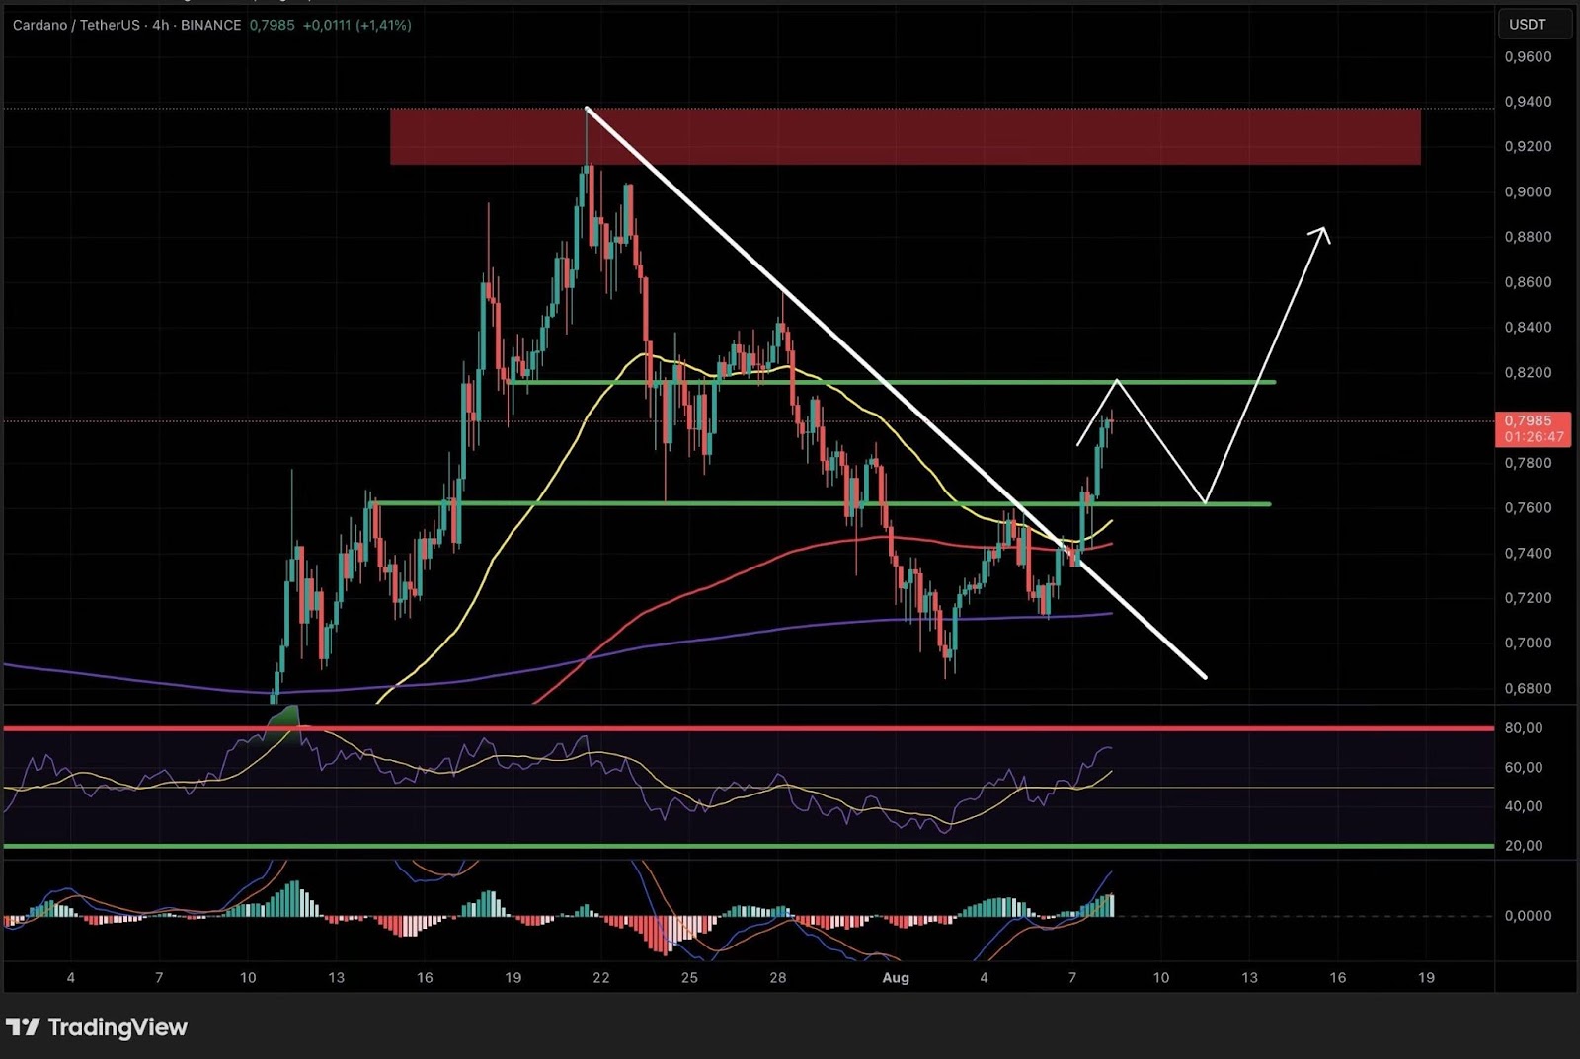
Task: Click the 0,9600 price axis label
Action: (1528, 57)
